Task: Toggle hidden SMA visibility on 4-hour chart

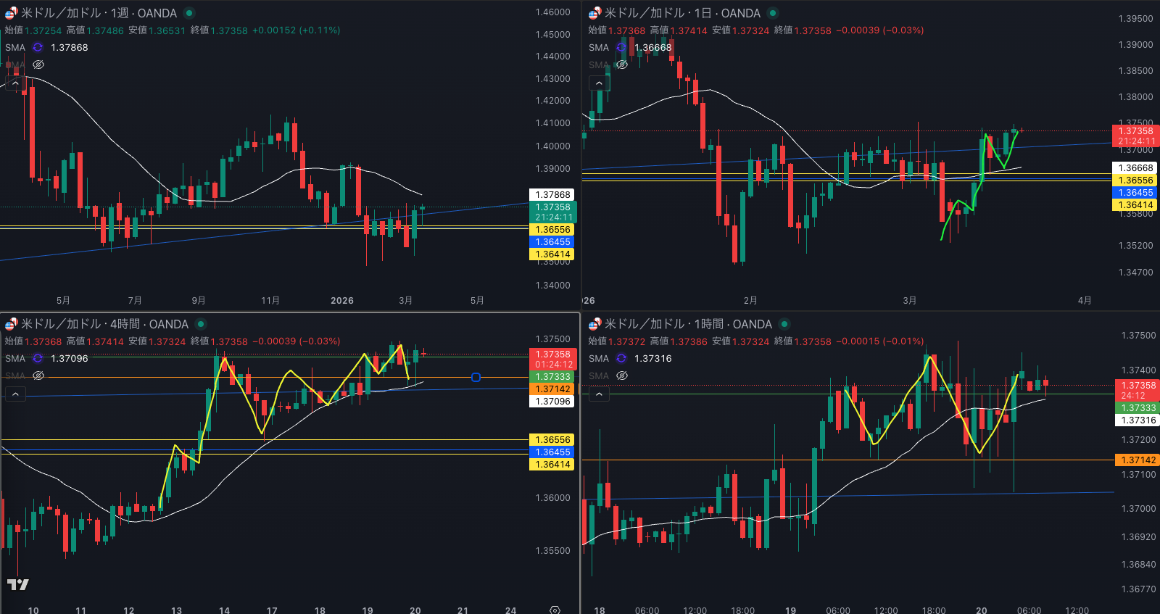Action: [x=38, y=376]
